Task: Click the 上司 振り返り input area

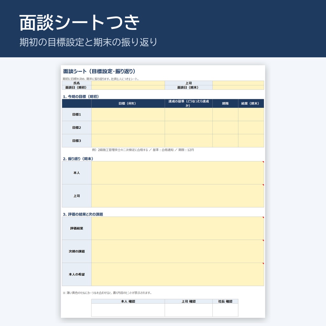Action: coord(178,196)
